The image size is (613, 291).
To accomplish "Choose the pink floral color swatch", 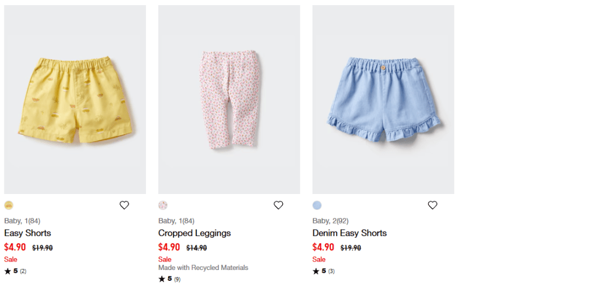I will 163,205.
